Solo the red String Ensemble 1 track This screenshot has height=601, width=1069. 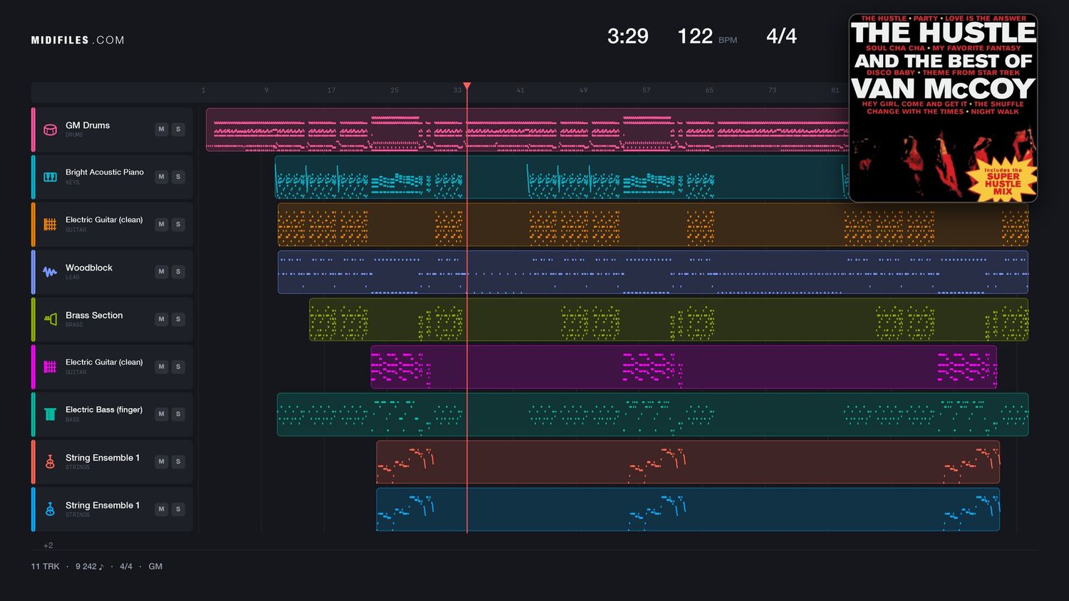click(178, 461)
